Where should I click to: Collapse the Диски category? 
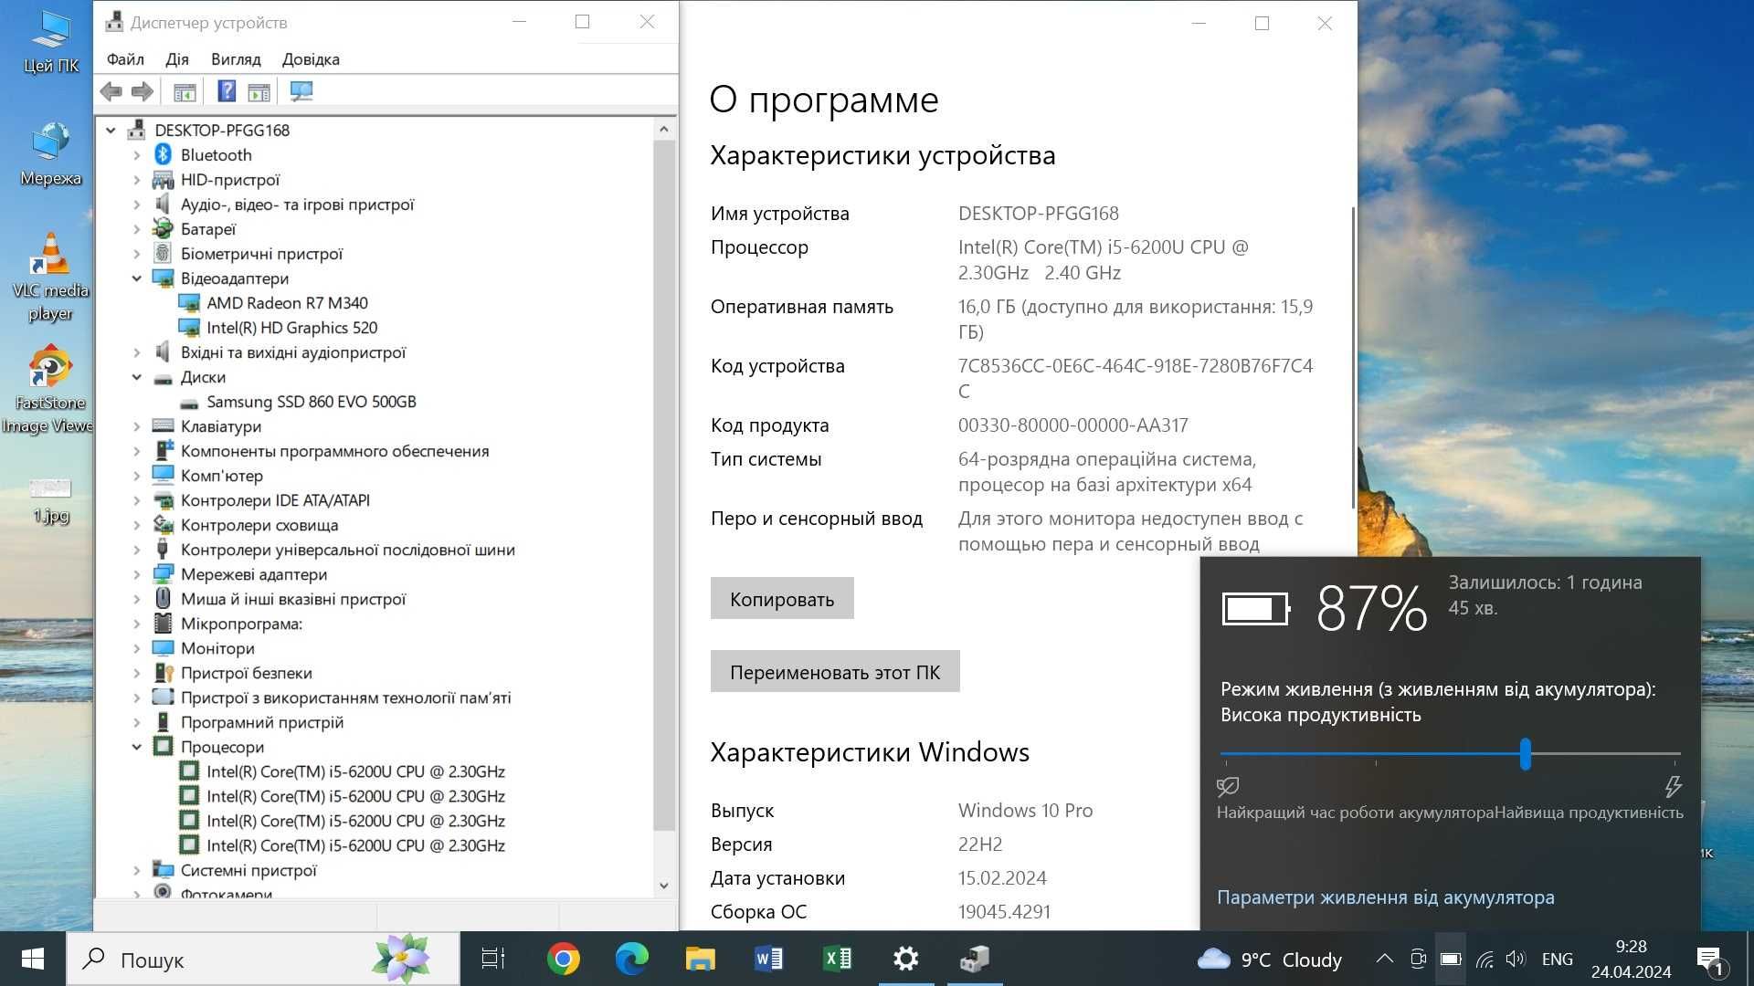click(x=137, y=377)
